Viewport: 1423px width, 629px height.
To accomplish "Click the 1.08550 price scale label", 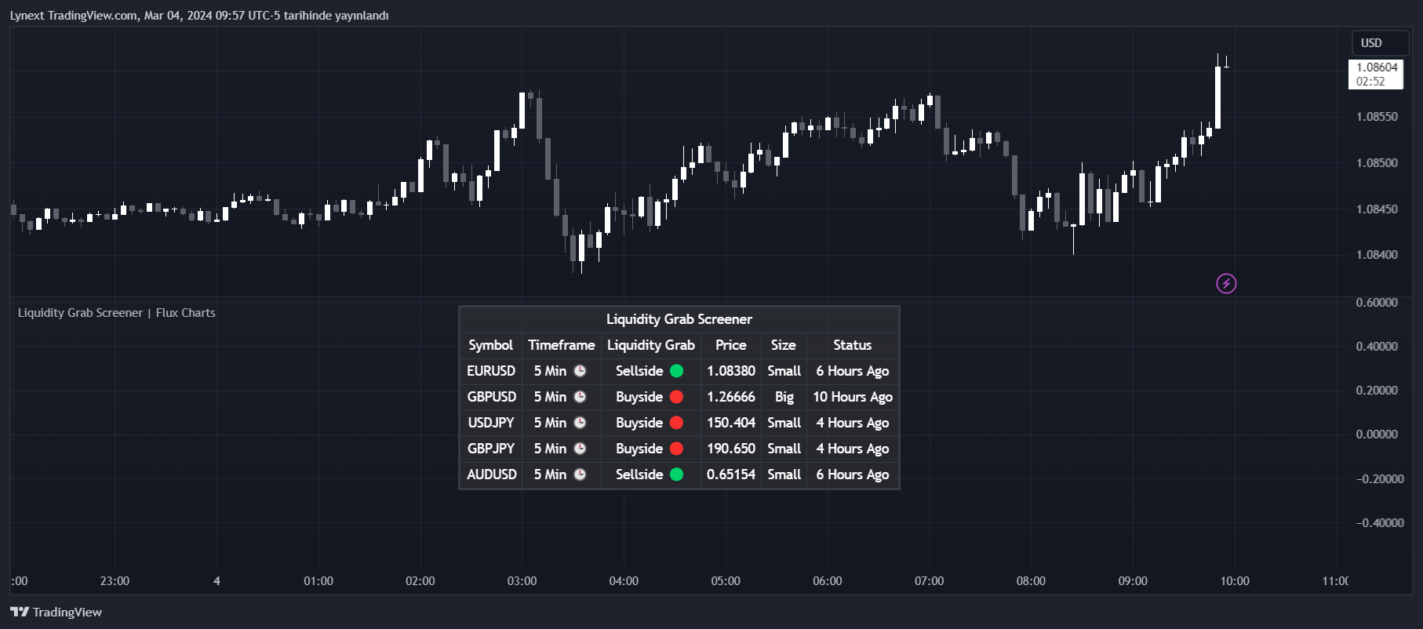I will (x=1377, y=117).
